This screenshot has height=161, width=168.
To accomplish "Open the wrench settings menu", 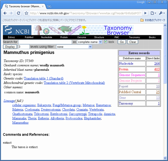I will coord(162,13).
